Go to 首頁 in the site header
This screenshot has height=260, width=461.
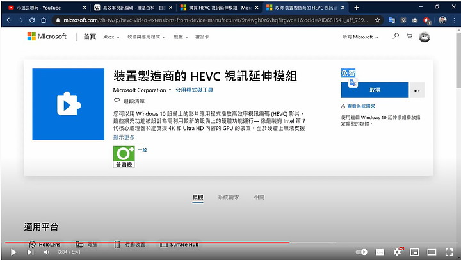(x=90, y=37)
